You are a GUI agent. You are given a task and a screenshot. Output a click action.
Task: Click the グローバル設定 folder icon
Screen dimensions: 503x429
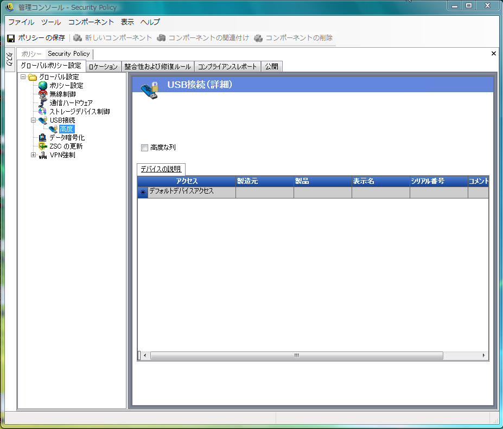[33, 77]
